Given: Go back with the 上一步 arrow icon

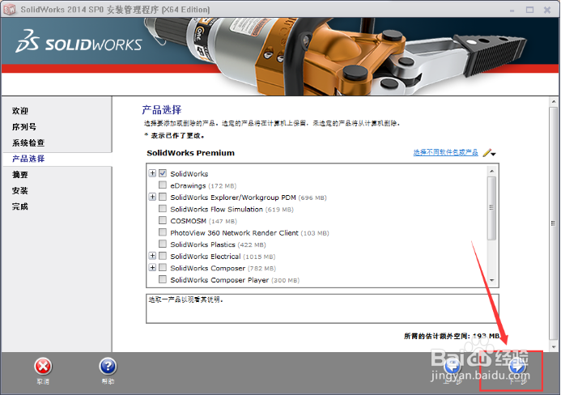Looking at the screenshot, I should point(453,367).
